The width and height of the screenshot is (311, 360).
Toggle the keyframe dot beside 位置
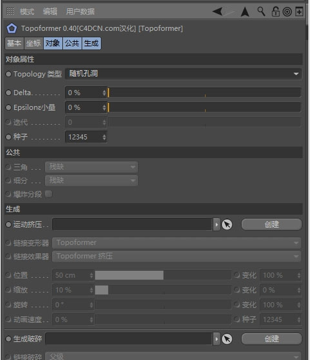pos(8,275)
